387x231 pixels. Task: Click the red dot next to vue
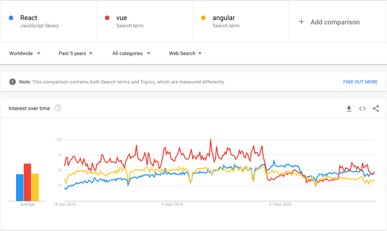[107, 18]
